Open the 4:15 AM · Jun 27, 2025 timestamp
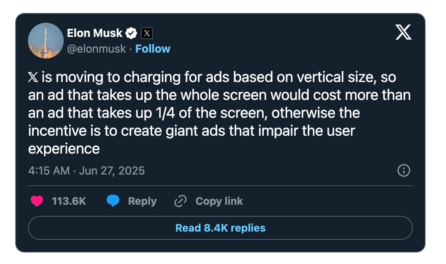 pyautogui.click(x=87, y=171)
